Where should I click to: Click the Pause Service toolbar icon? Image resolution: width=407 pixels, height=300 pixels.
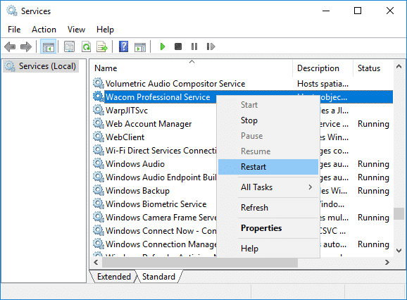(194, 46)
